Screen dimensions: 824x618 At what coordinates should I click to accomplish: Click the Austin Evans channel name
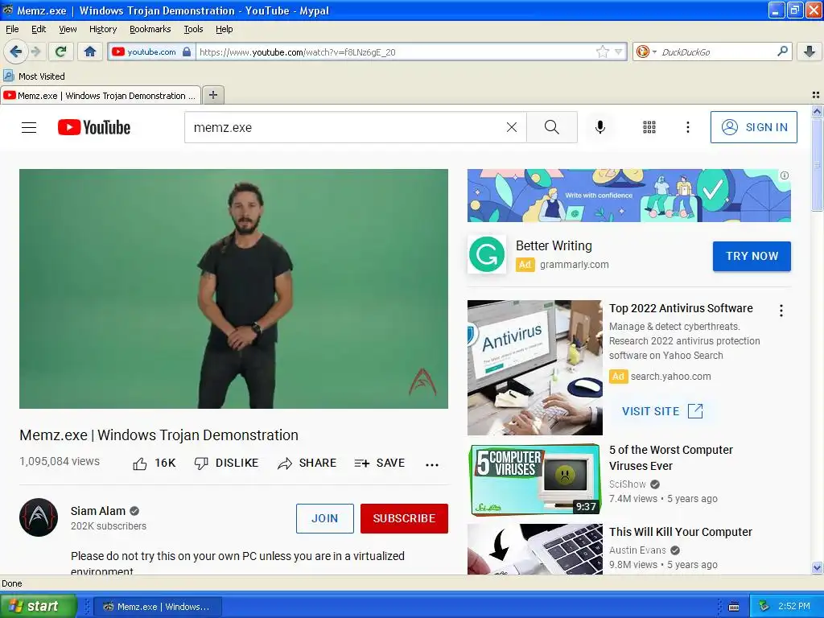pyautogui.click(x=637, y=550)
